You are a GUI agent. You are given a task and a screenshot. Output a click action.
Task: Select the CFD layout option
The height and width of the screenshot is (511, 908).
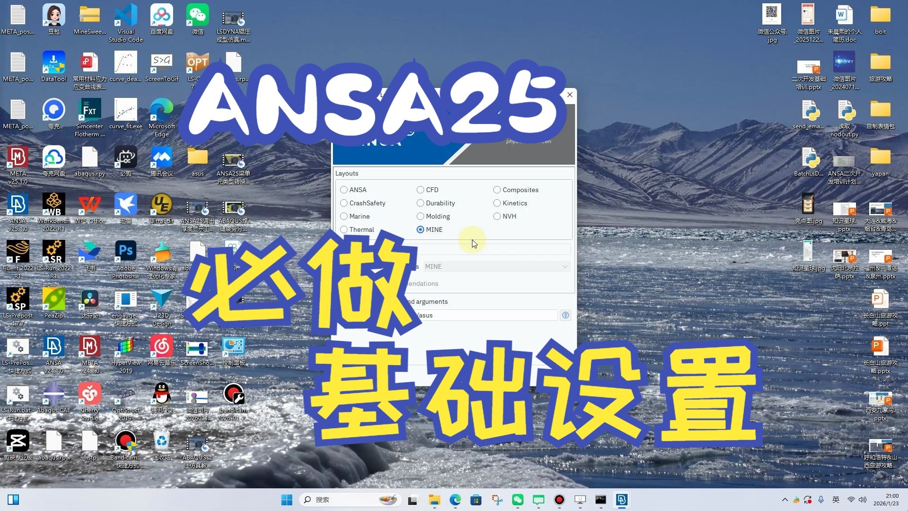pos(420,190)
